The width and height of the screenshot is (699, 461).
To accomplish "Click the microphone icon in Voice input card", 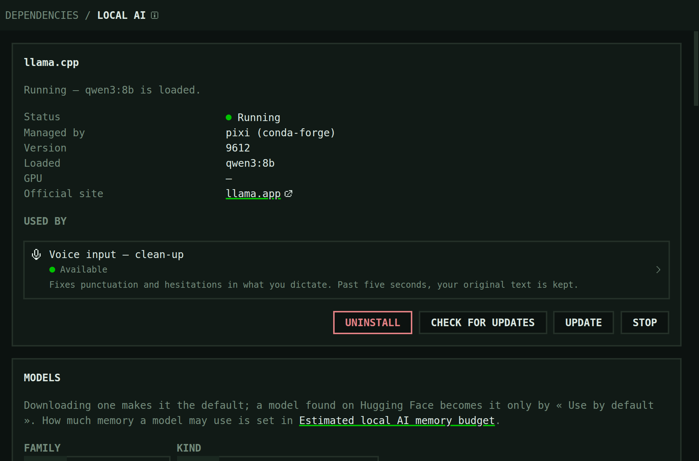I will pos(36,254).
